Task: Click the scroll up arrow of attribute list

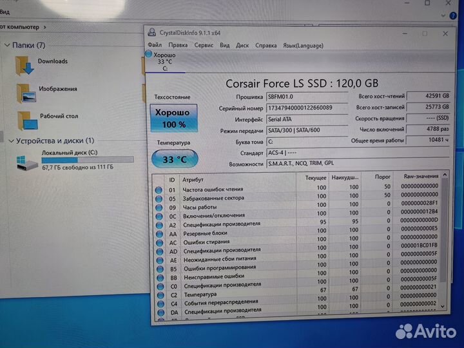Action: (445, 175)
